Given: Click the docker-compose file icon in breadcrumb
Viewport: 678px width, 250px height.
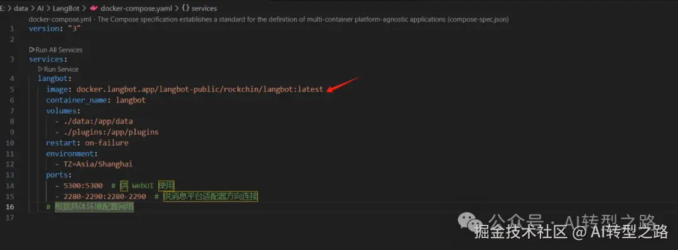Looking at the screenshot, I should coord(93,8).
